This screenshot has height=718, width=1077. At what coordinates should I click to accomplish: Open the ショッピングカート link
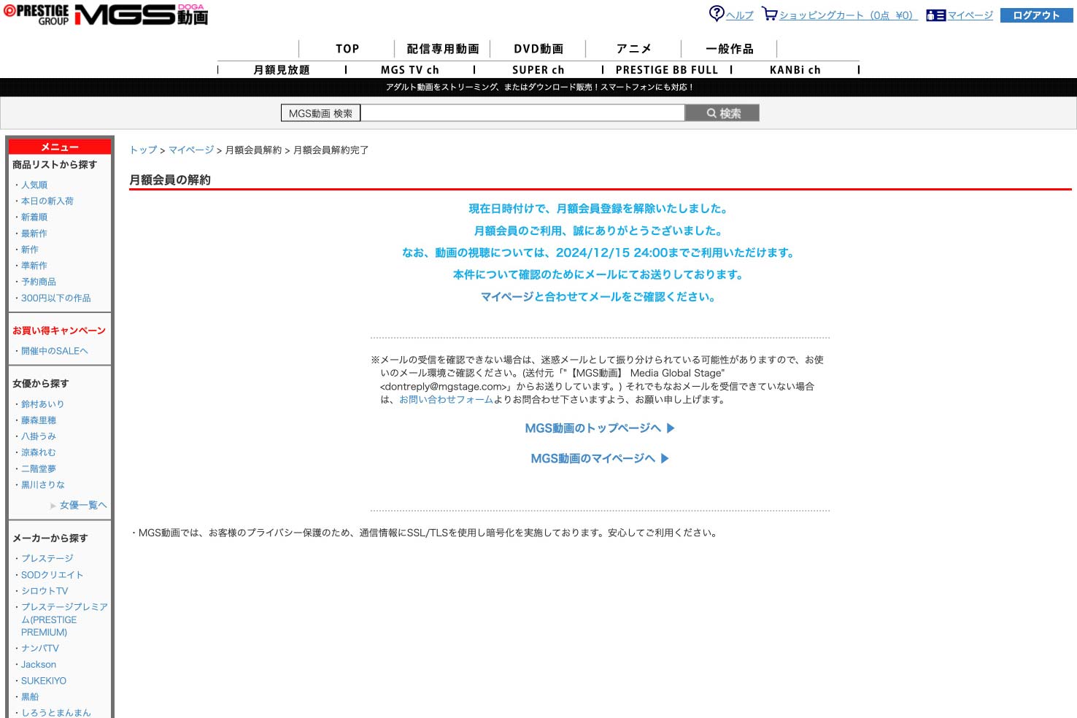click(848, 15)
